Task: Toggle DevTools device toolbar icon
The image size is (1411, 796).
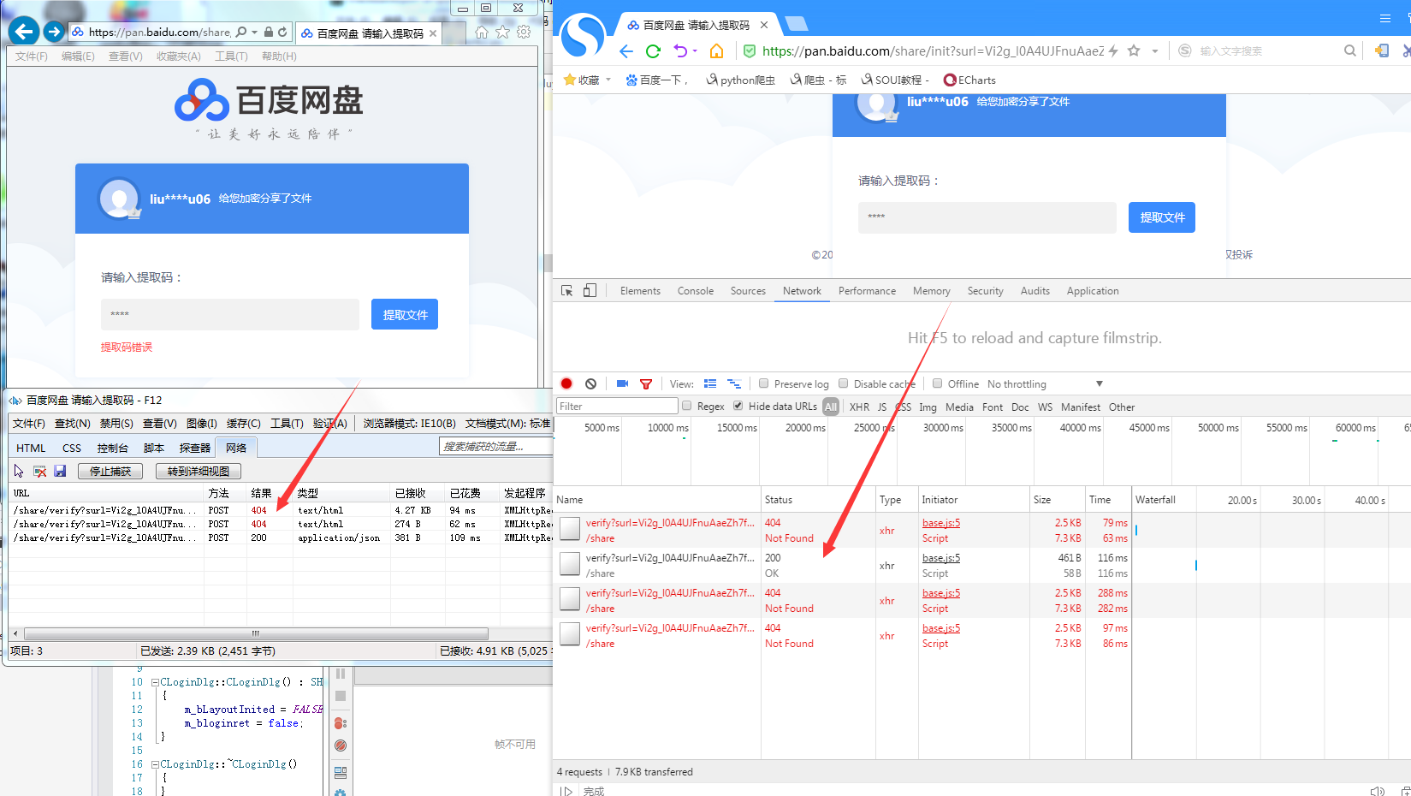Action: pyautogui.click(x=590, y=291)
